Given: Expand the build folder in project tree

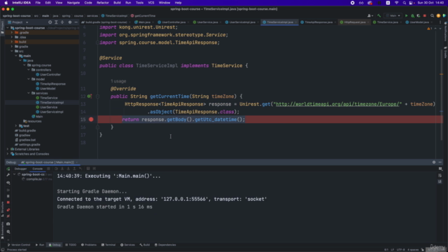Looking at the screenshot, I should tap(12, 42).
